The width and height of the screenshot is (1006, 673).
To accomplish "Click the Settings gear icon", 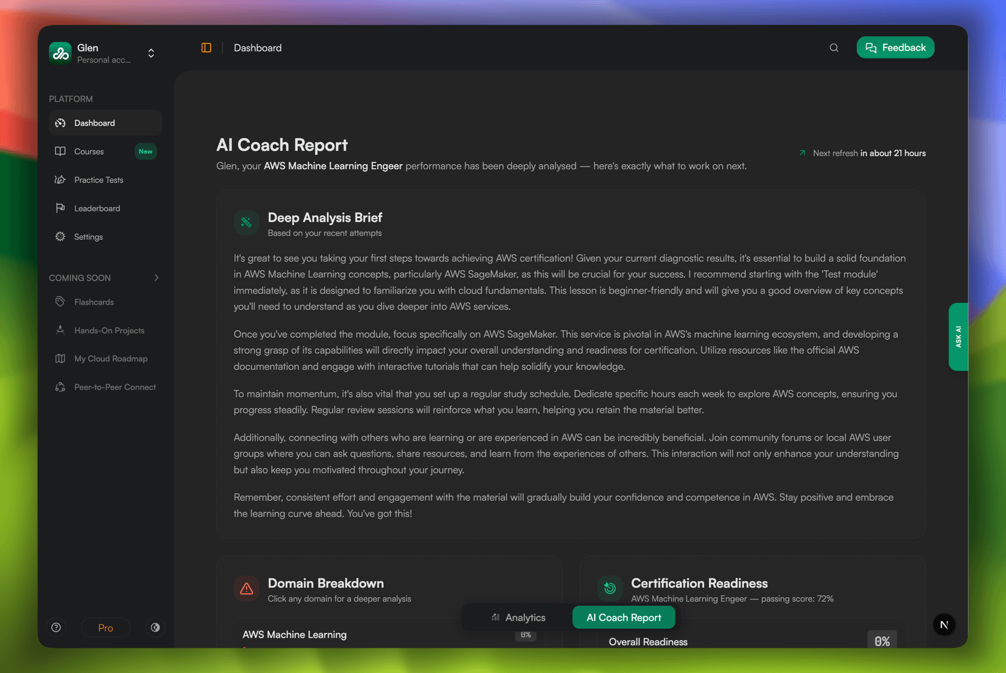I will click(x=60, y=237).
